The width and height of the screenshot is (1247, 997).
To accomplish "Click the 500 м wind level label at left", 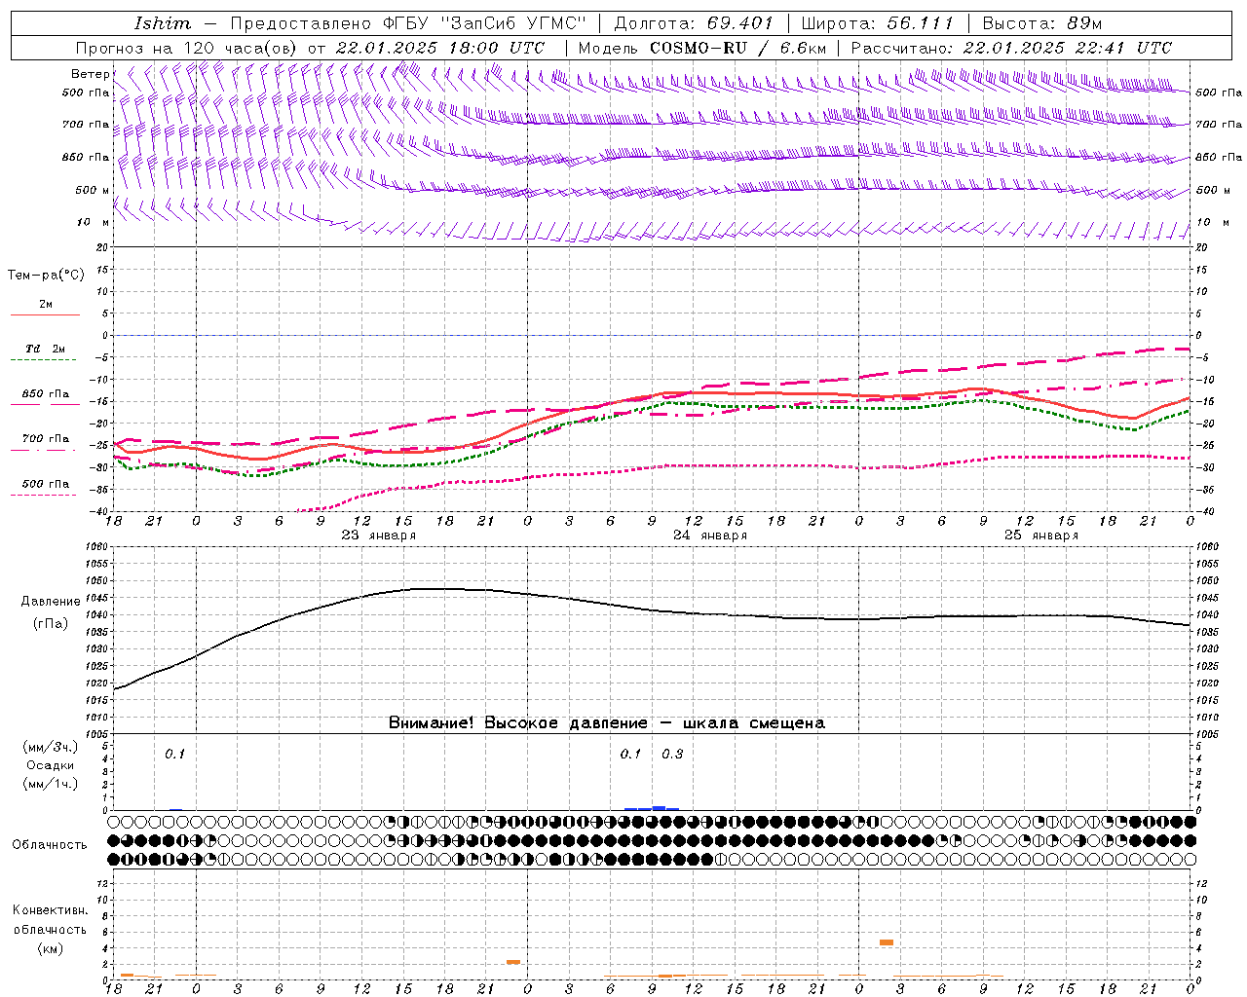I will click(93, 190).
